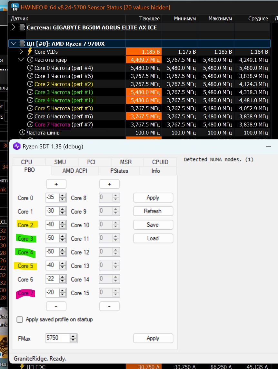Click the clock icon of Core 1 Частота

(x=30, y=76)
